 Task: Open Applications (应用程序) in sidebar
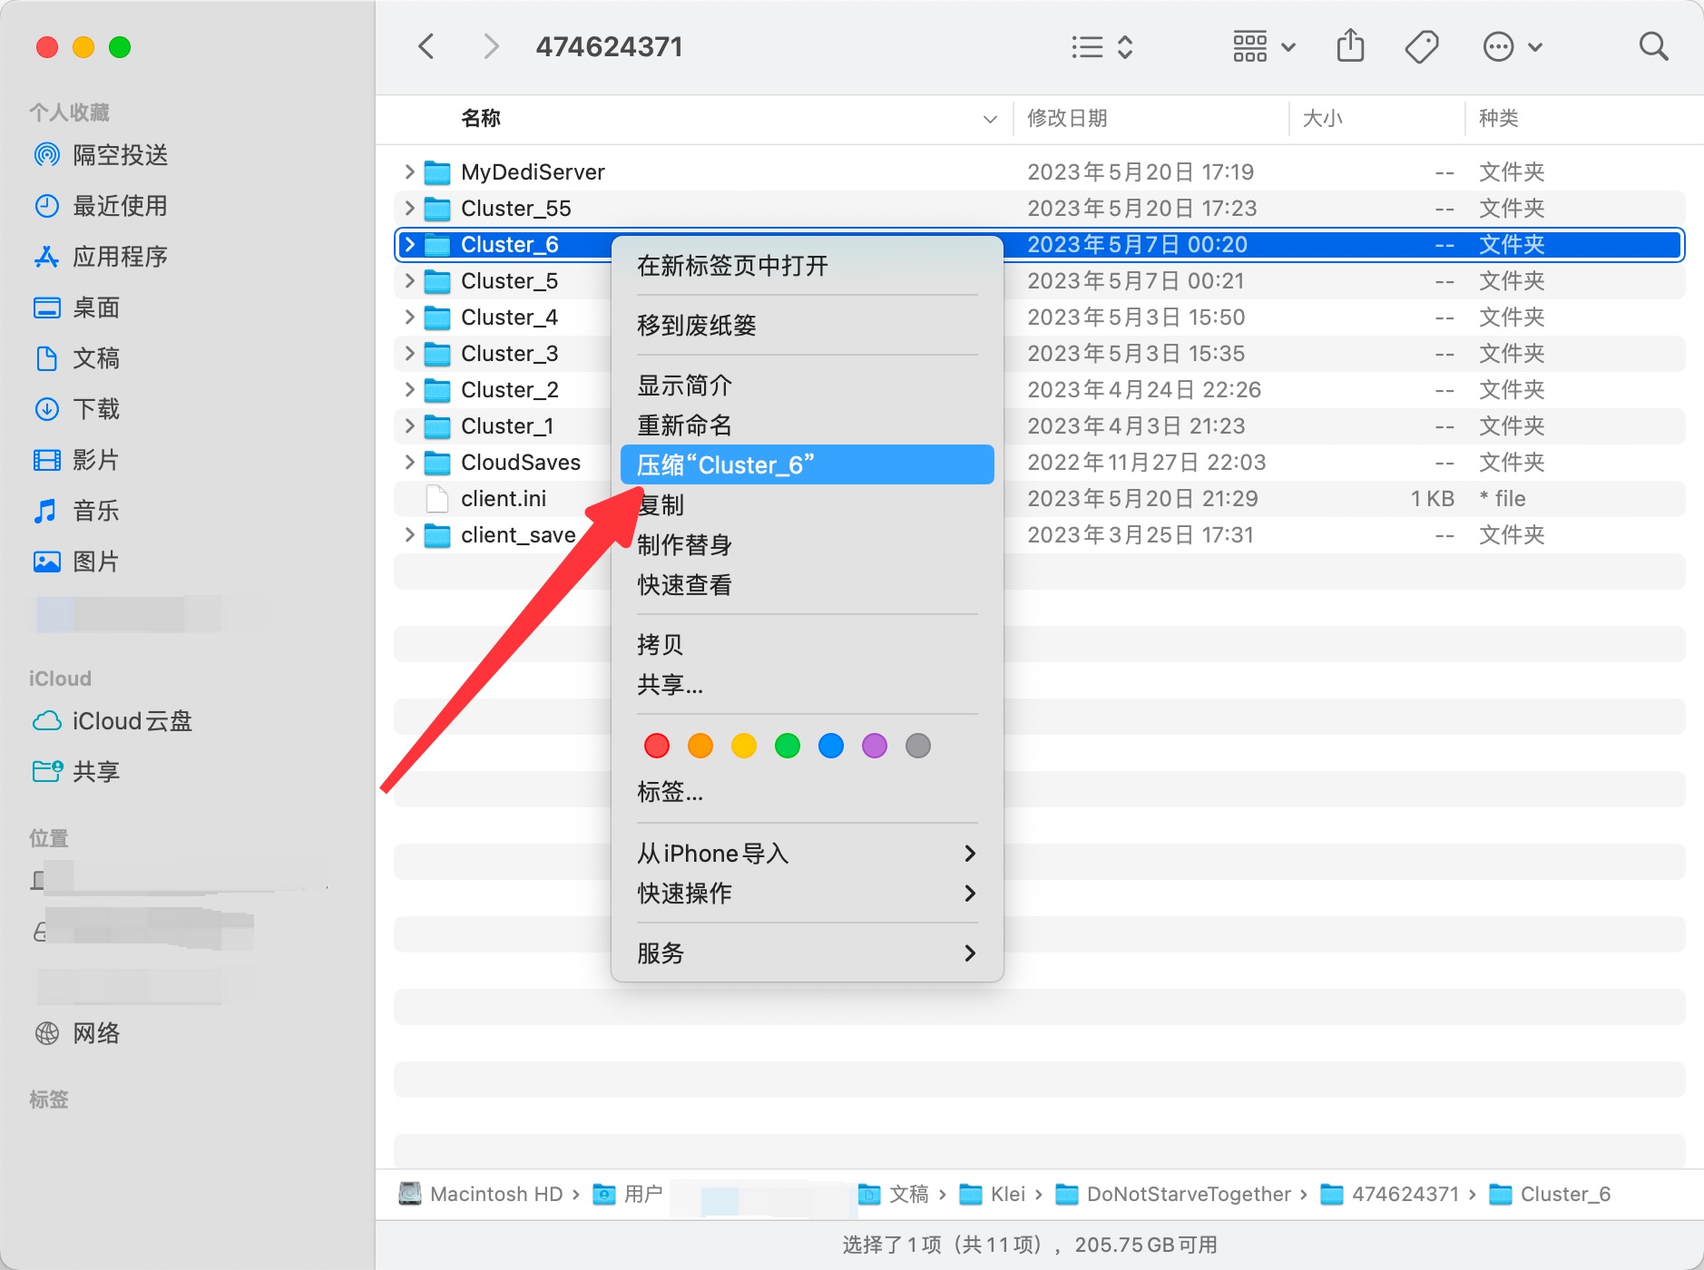pos(120,257)
